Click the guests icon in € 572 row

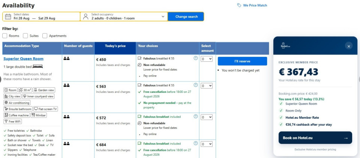click(x=67, y=117)
